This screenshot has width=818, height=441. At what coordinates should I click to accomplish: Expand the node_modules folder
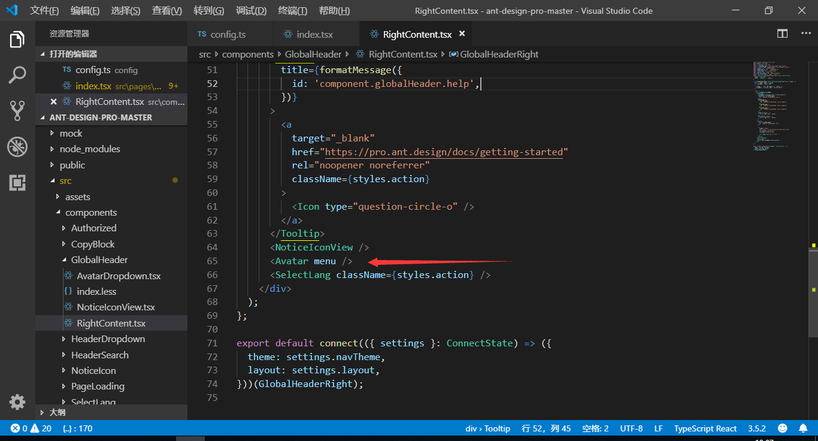pyautogui.click(x=89, y=149)
